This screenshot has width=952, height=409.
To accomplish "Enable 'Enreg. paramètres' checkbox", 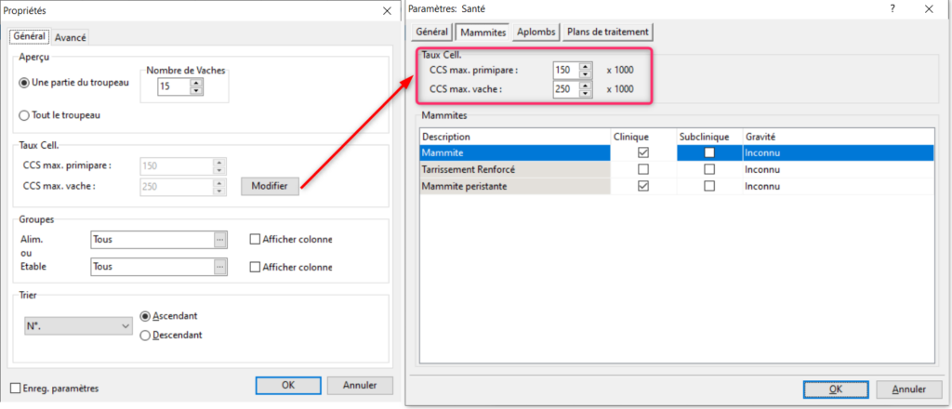I will [15, 388].
